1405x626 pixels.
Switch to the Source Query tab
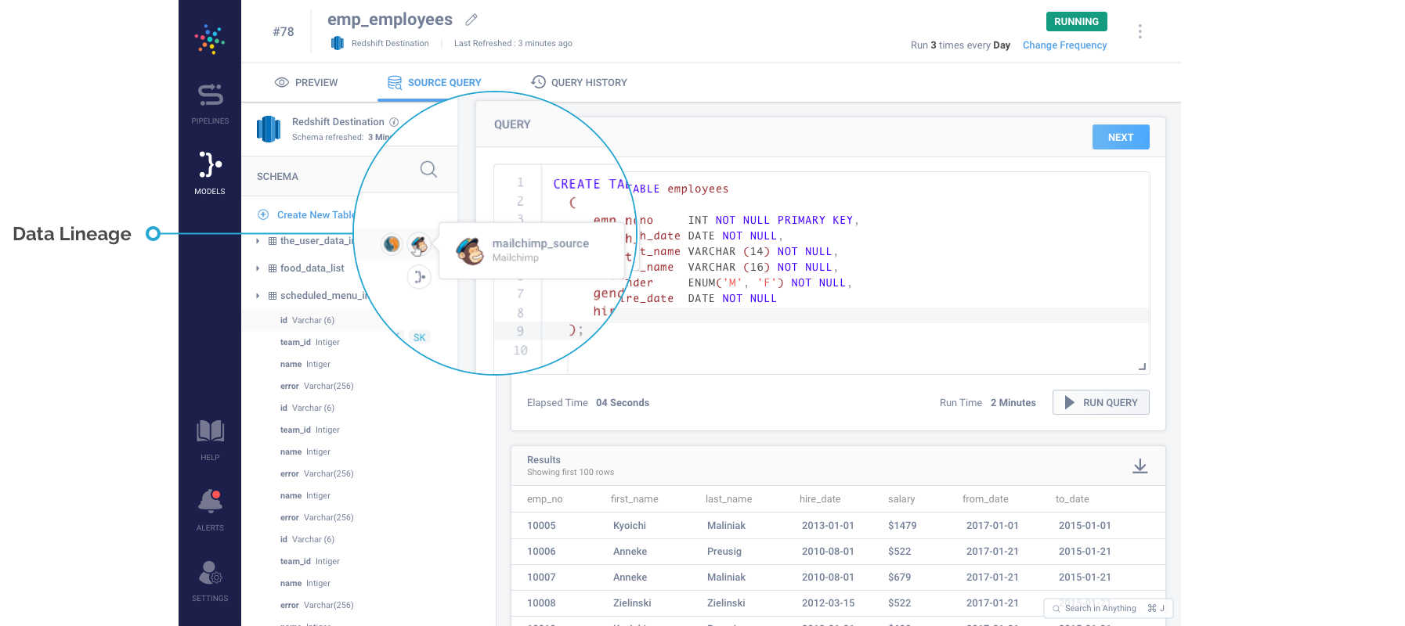click(x=435, y=82)
